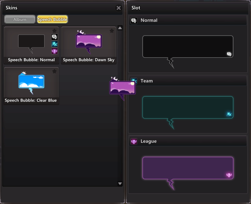251x204 pixels.
Task: Click the league trophy icon on Normal skin card
Action: (x=54, y=51)
